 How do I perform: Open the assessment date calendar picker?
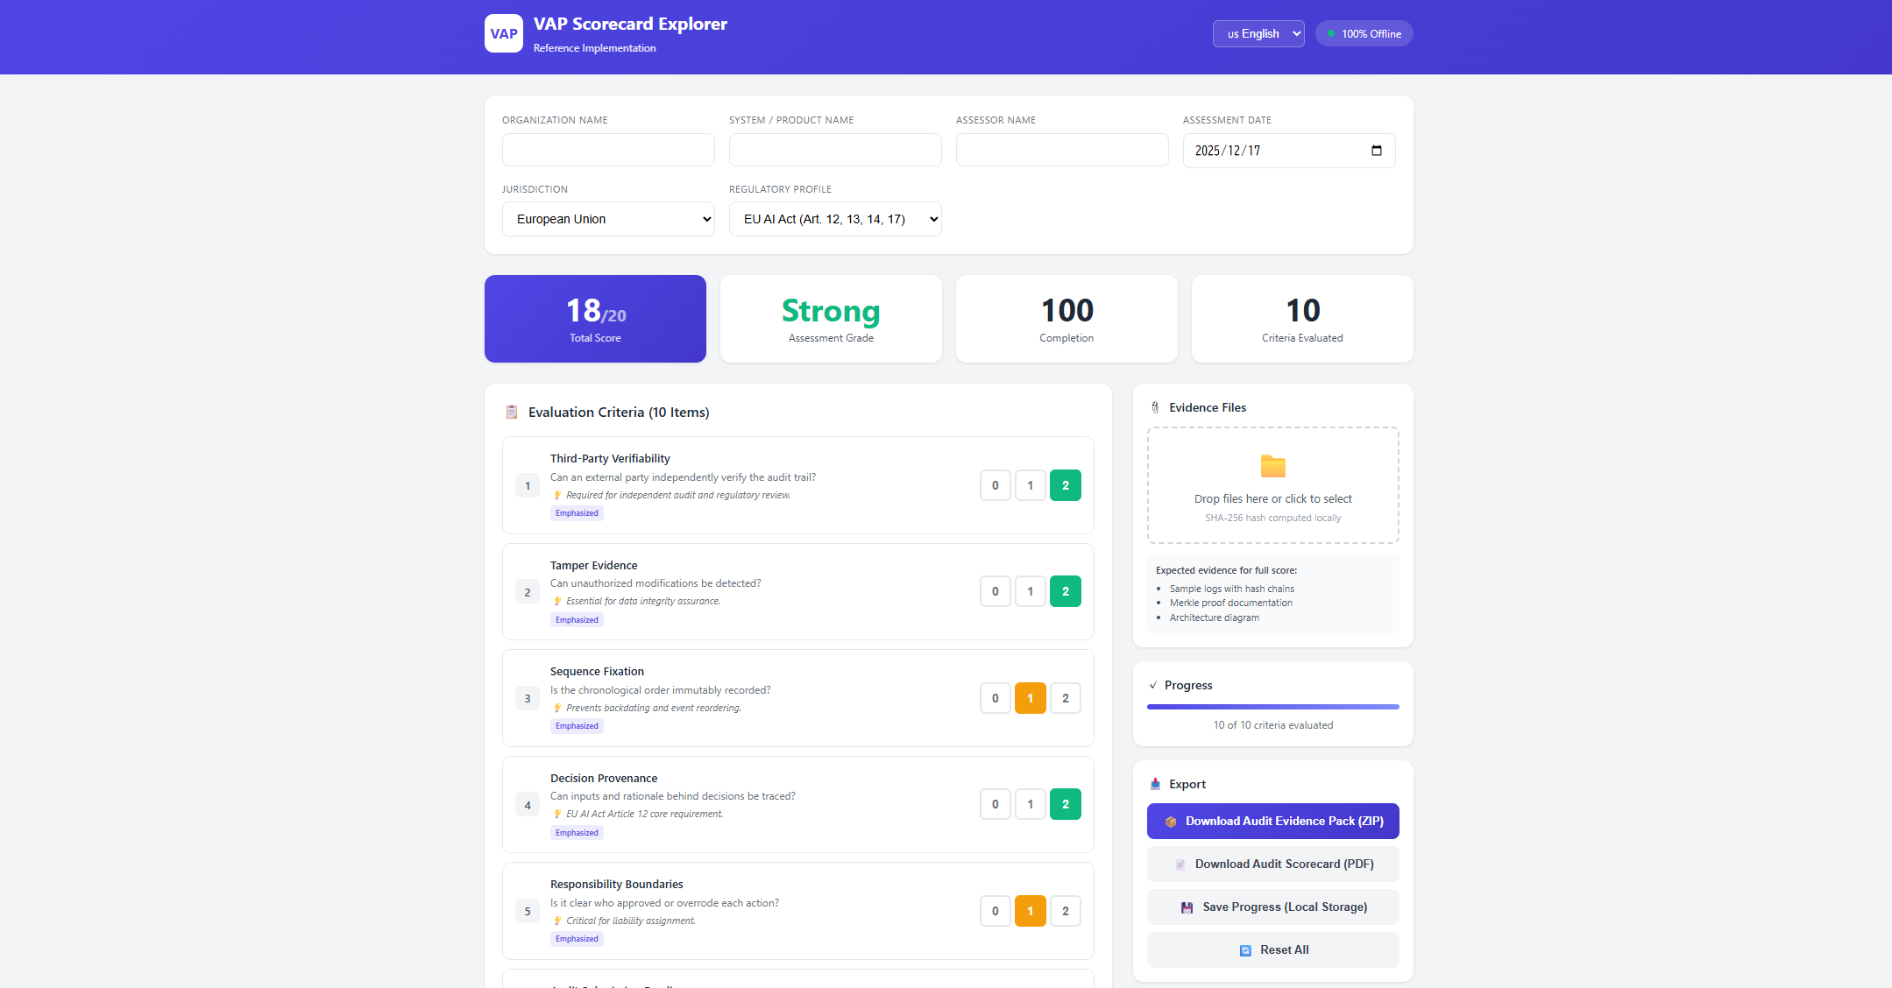(1376, 151)
